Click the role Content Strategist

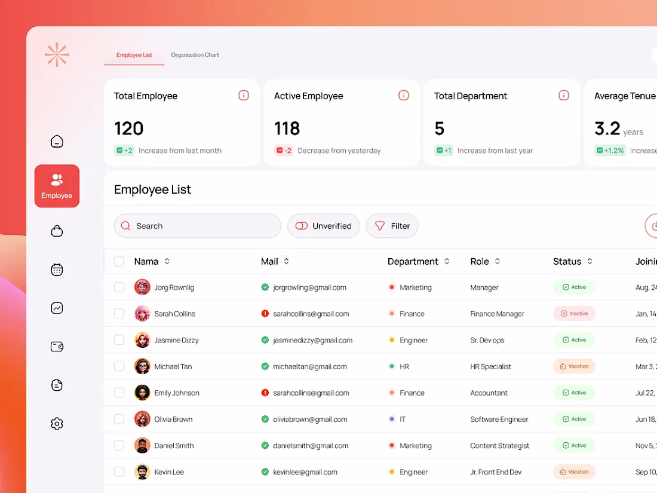[499, 446]
